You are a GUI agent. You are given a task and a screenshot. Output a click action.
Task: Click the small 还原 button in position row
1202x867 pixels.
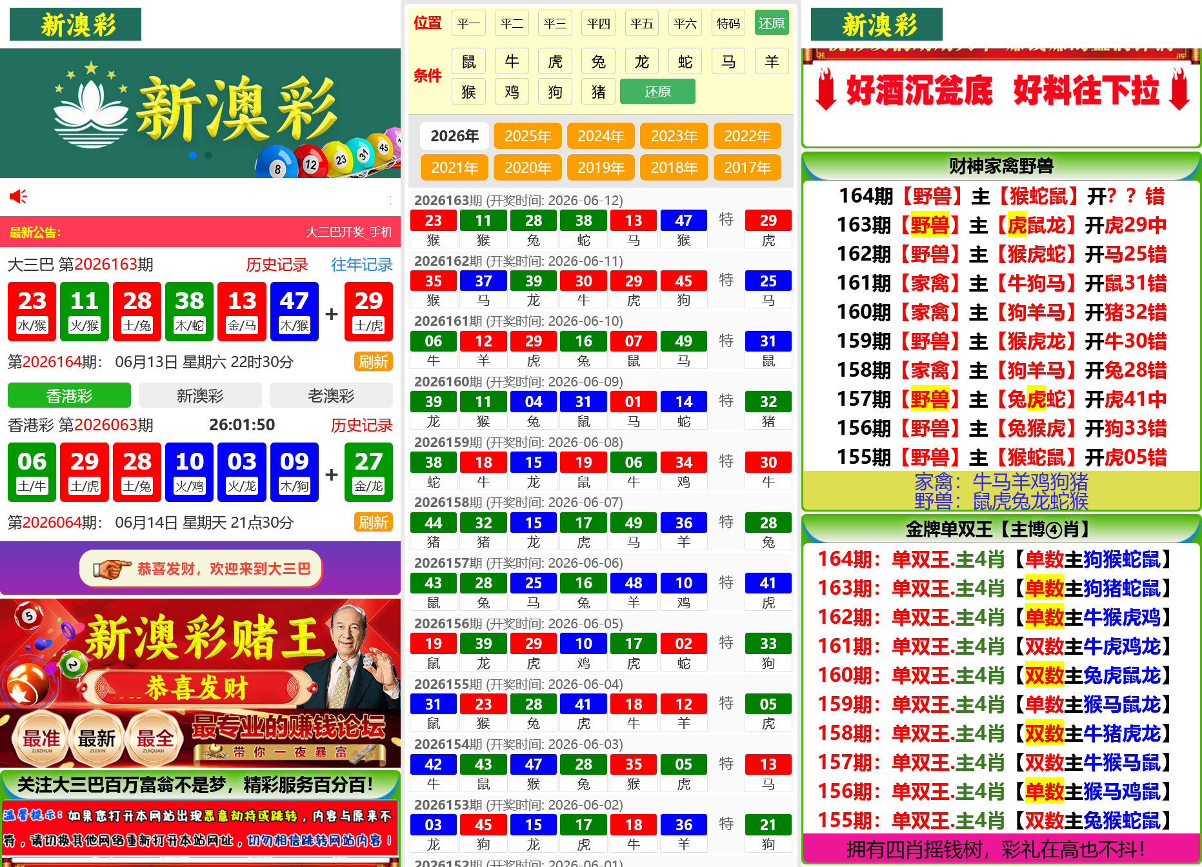tap(772, 23)
